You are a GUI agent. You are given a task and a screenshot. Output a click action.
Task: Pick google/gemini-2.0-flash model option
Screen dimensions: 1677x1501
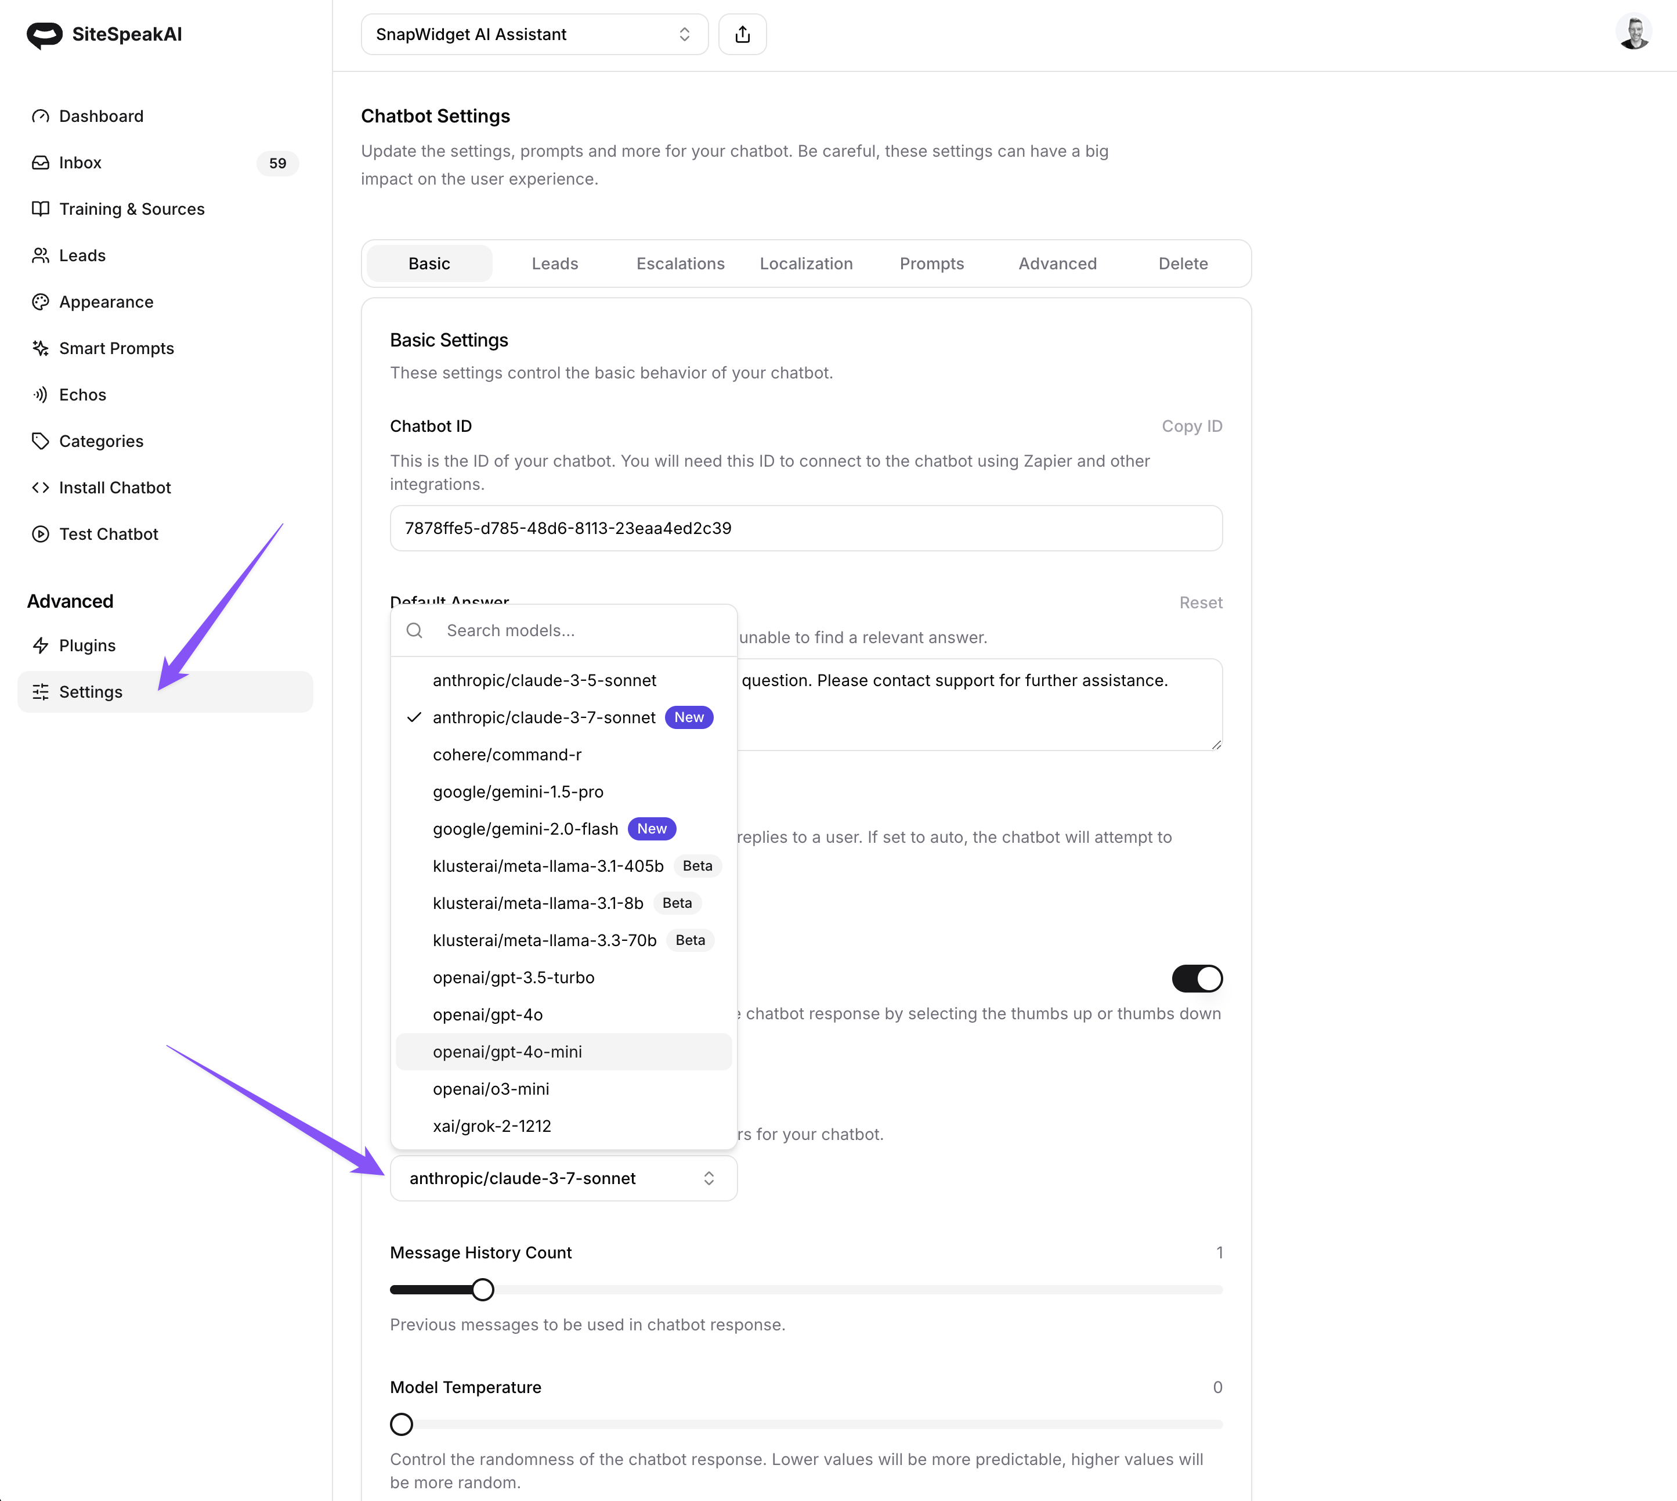pos(525,829)
